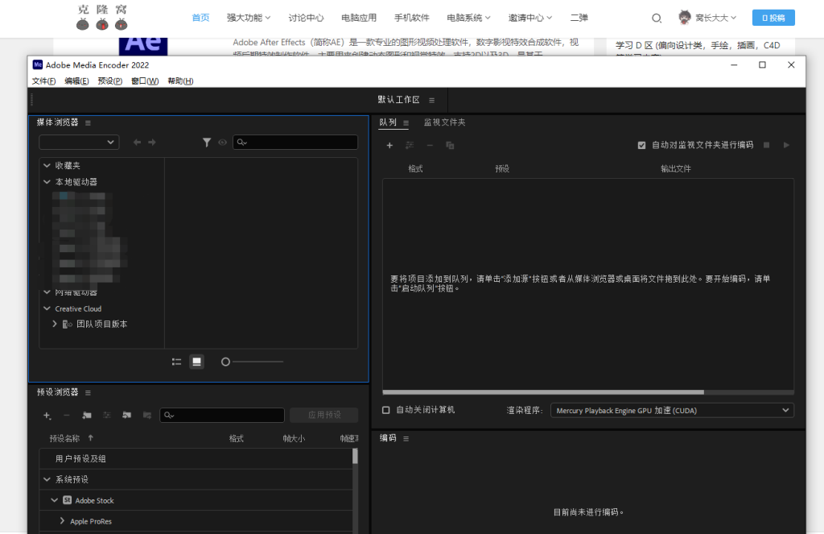Click the Add Source plus icon in the queue
Screen dimensions: 824x534
pyautogui.click(x=389, y=145)
